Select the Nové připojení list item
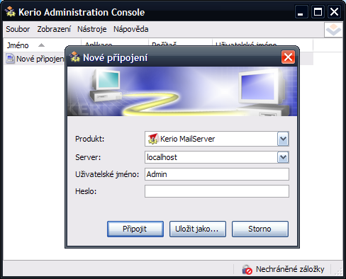The height and width of the screenshot is (279, 346). point(35,59)
